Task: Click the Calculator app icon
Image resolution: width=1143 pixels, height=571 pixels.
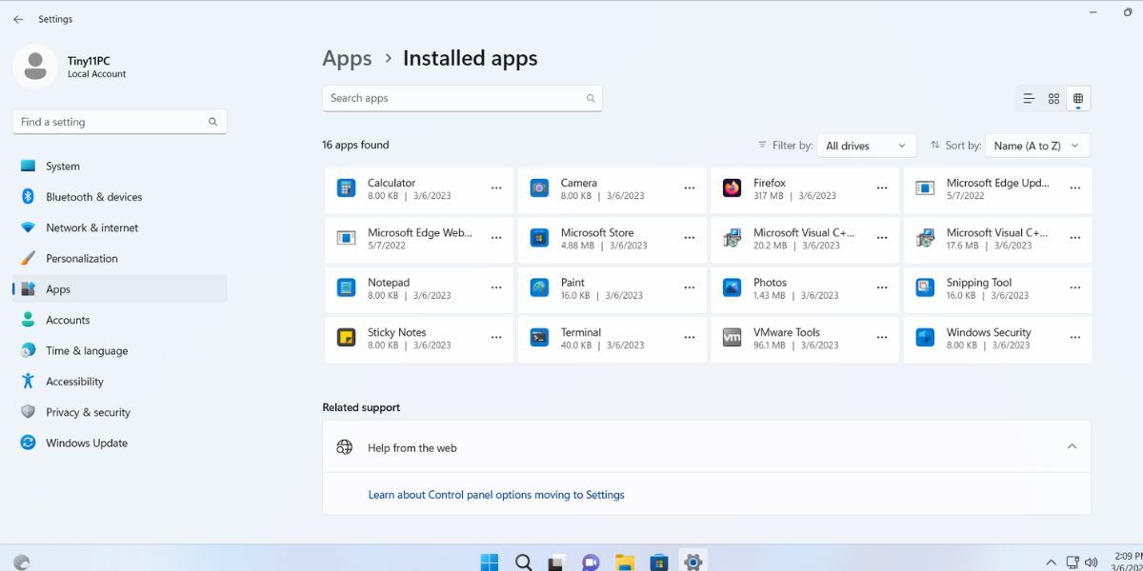Action: pyautogui.click(x=346, y=188)
